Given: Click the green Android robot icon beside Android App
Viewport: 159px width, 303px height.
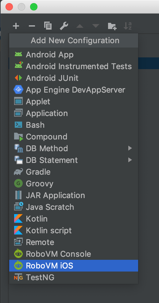Looking at the screenshot, I should pos(18,55).
